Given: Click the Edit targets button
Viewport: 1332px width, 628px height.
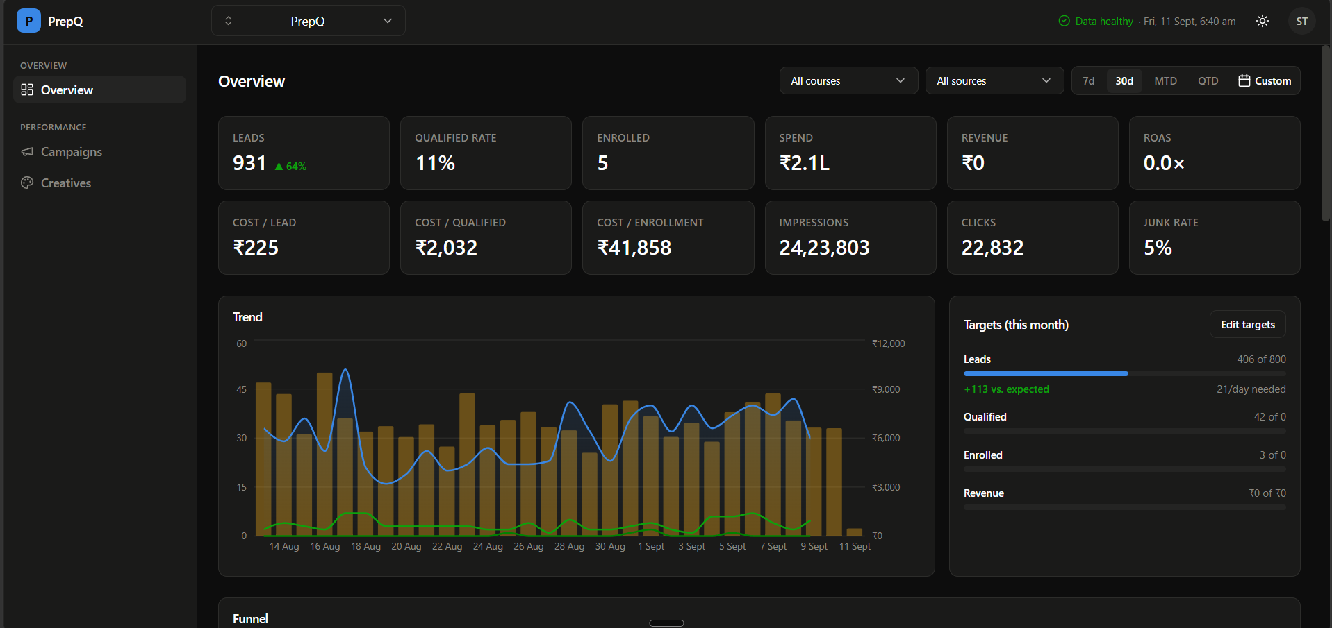Looking at the screenshot, I should 1248,324.
